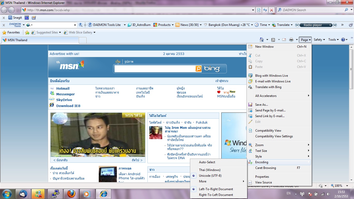This screenshot has width=354, height=199.
Task: Choose Save As... from the Page menu
Action: point(279,105)
